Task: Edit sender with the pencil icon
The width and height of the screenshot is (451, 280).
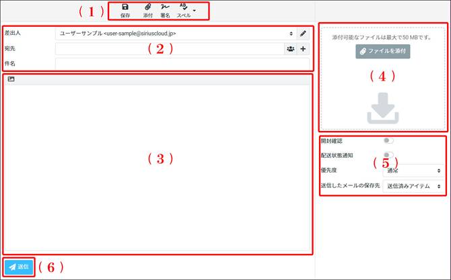Action: 303,34
